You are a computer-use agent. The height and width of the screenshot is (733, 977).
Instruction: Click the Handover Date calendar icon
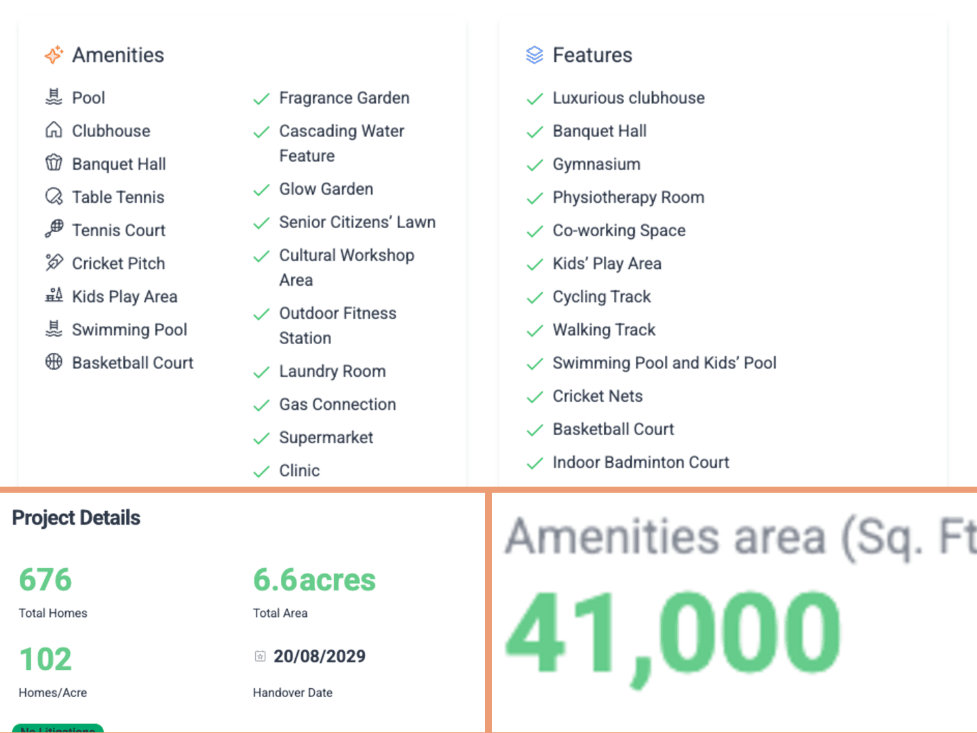260,656
